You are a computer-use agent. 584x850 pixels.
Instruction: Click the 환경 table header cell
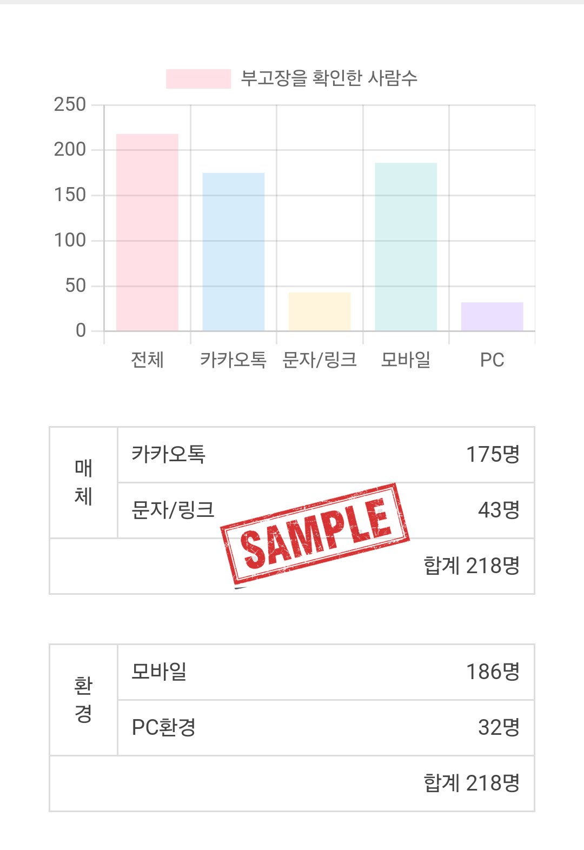(x=84, y=700)
